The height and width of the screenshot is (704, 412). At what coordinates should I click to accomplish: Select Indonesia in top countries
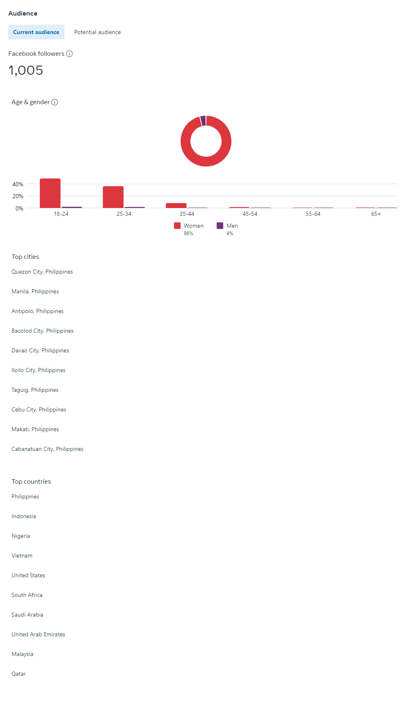tap(24, 516)
